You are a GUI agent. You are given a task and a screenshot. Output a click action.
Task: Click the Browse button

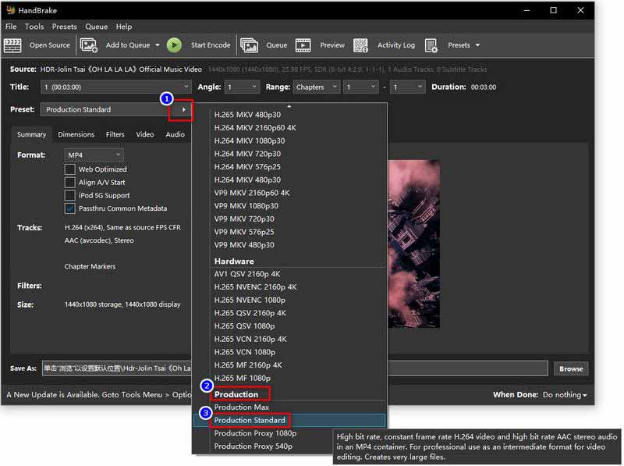(x=571, y=368)
